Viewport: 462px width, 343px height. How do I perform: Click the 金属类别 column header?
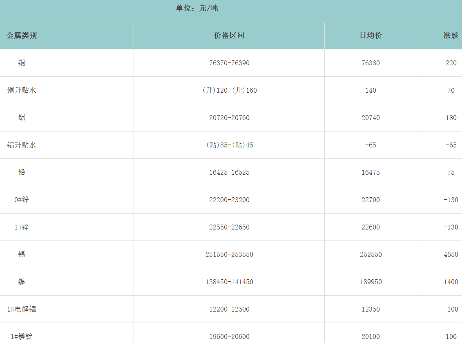(22, 36)
